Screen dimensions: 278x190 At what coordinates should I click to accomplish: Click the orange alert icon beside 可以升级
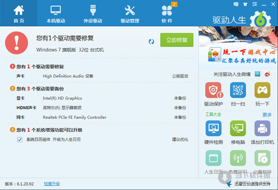click(x=13, y=130)
